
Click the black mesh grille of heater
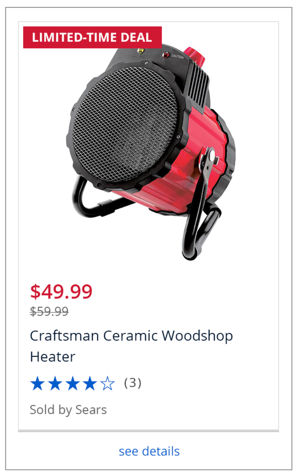click(x=125, y=123)
